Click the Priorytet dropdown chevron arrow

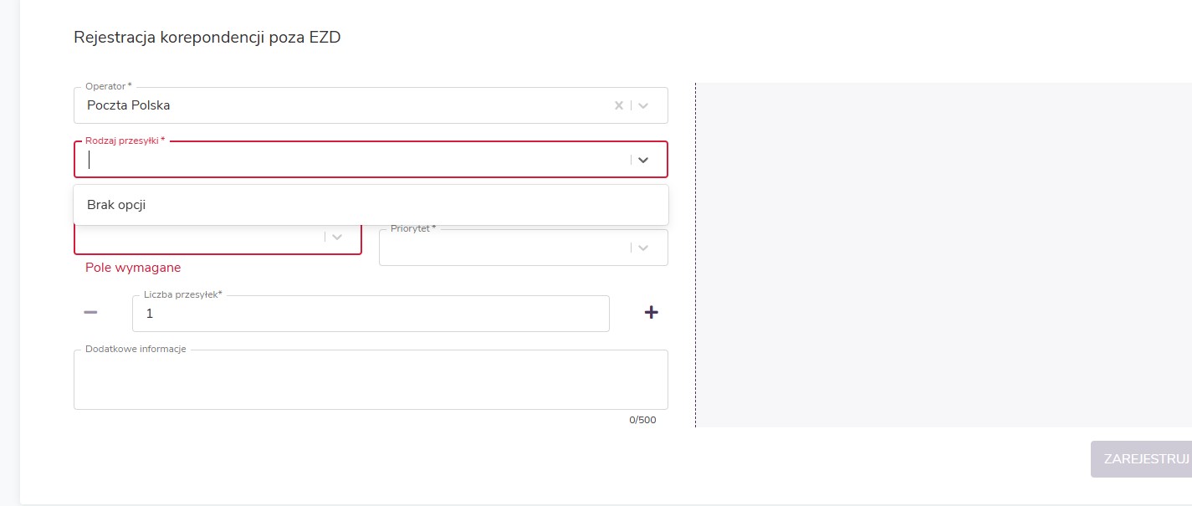coord(643,248)
